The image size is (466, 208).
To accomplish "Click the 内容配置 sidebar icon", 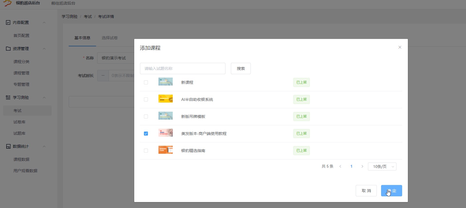I will coord(8,22).
